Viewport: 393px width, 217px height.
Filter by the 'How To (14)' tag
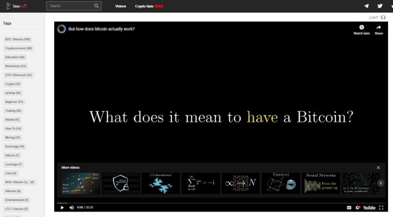tap(13, 128)
